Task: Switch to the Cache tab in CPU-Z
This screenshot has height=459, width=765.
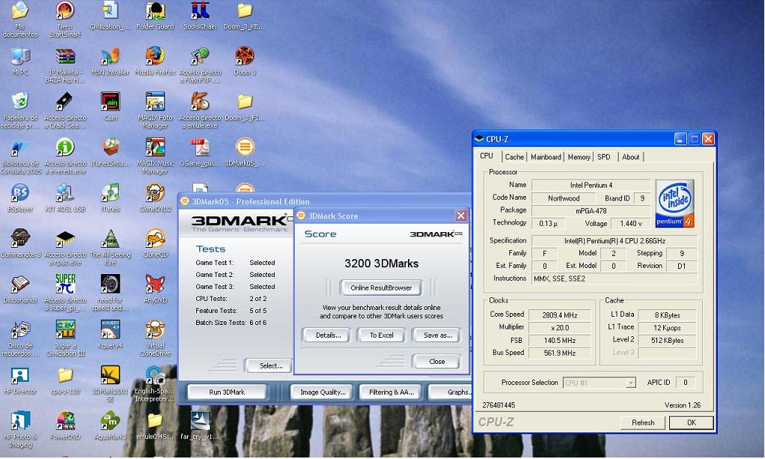Action: pos(514,156)
